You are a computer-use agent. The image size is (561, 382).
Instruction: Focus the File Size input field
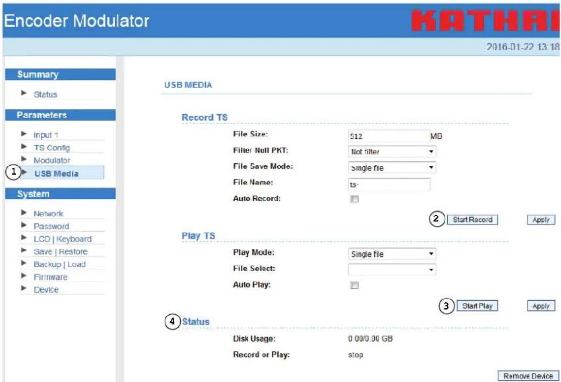[389, 136]
